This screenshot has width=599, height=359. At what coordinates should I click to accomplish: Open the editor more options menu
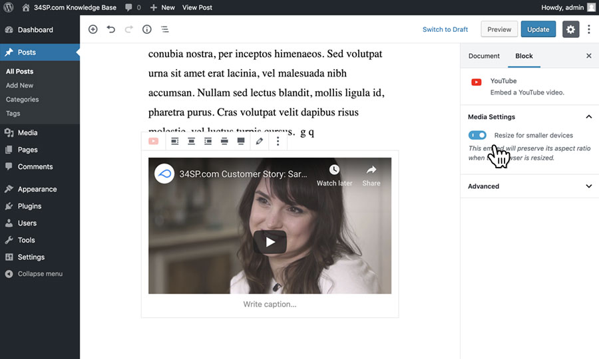coord(589,29)
